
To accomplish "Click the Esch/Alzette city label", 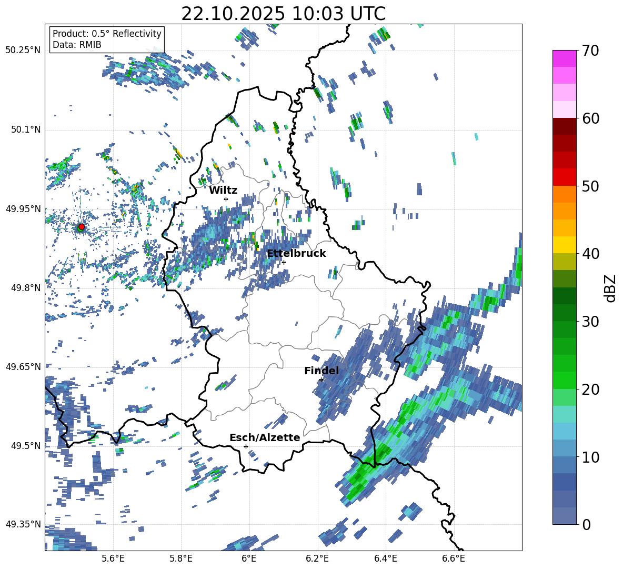I will [265, 438].
